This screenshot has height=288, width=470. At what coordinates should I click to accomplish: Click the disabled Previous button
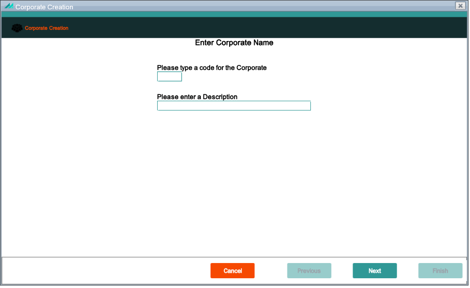click(309, 270)
